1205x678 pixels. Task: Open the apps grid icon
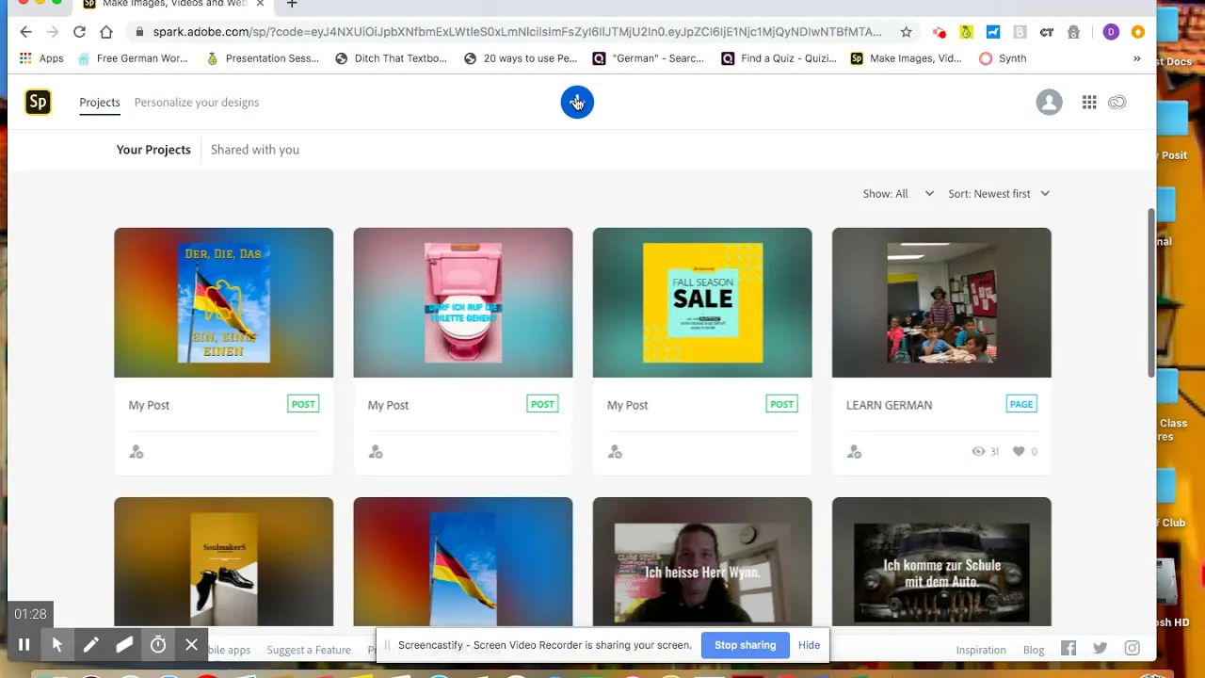pos(1089,102)
